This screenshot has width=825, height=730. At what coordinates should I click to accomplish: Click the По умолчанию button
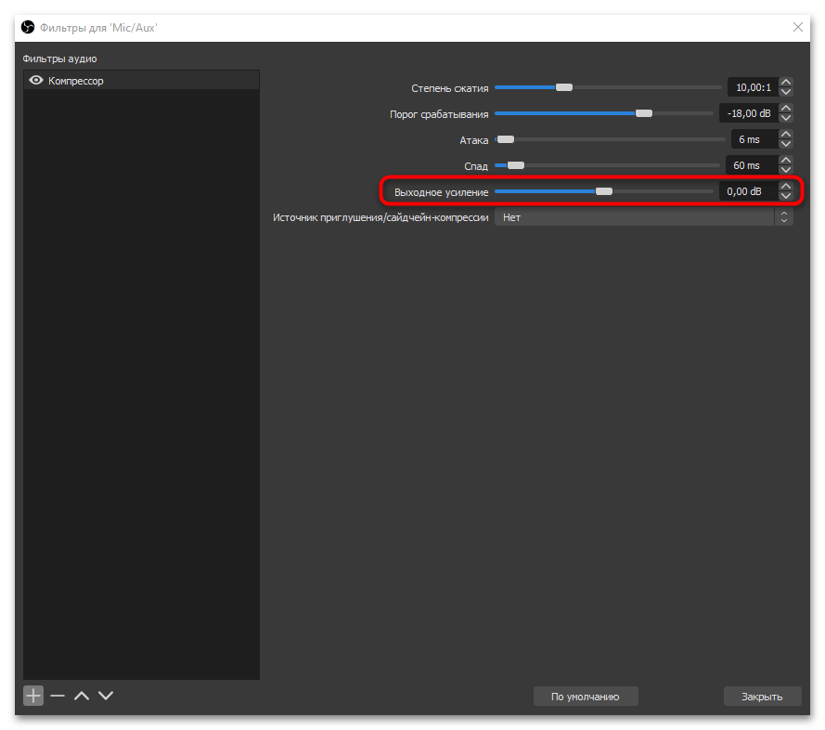(586, 697)
